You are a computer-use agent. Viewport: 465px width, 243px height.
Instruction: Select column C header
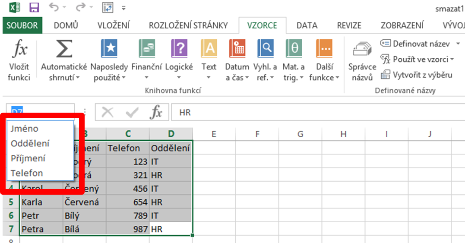(x=128, y=134)
